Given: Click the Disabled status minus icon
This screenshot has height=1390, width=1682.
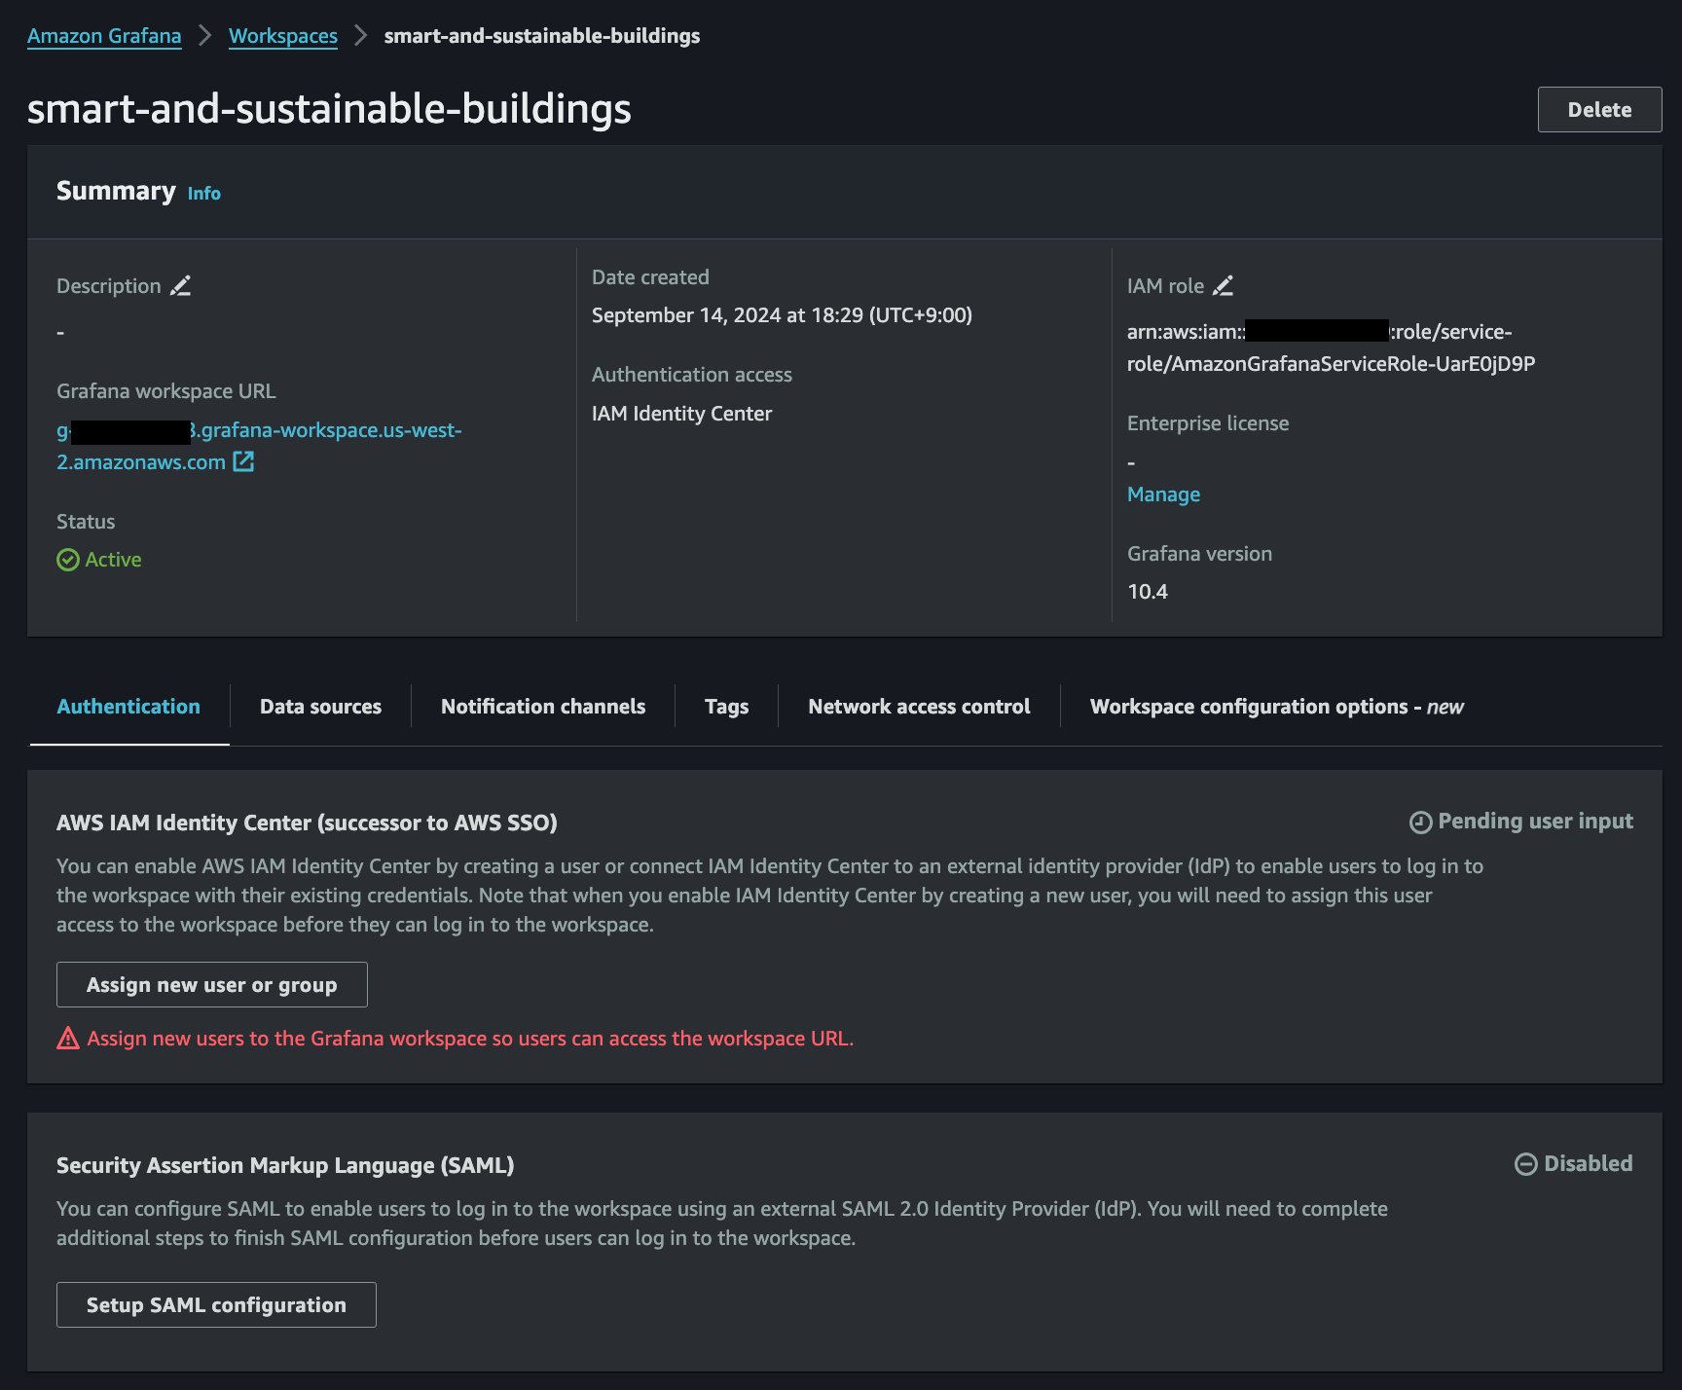Looking at the screenshot, I should (x=1526, y=1164).
